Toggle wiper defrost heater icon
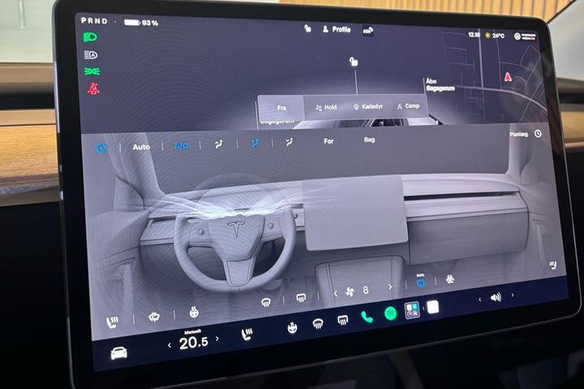 click(x=154, y=317)
